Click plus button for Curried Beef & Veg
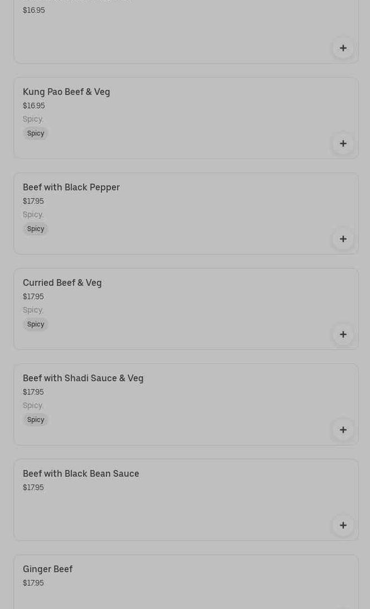 tap(343, 334)
